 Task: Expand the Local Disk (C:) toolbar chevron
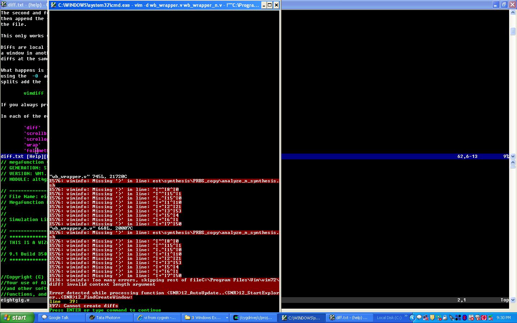point(406,317)
